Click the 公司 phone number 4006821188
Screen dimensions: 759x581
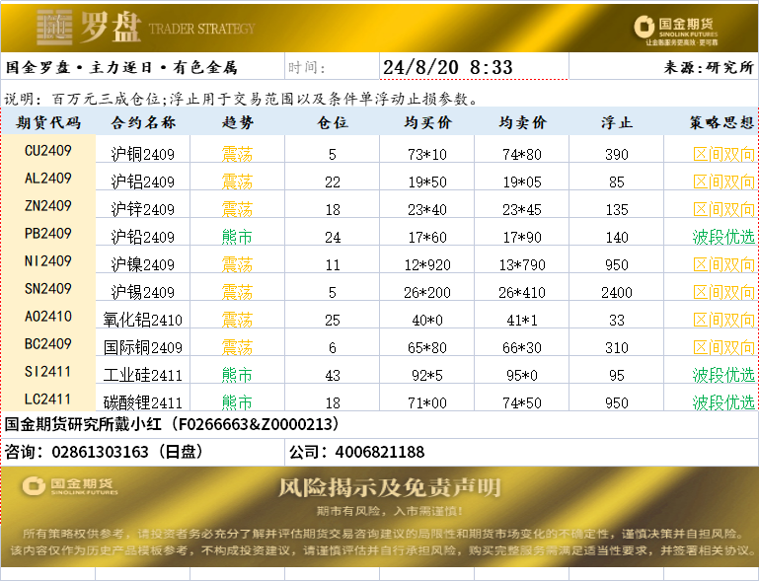pos(379,452)
